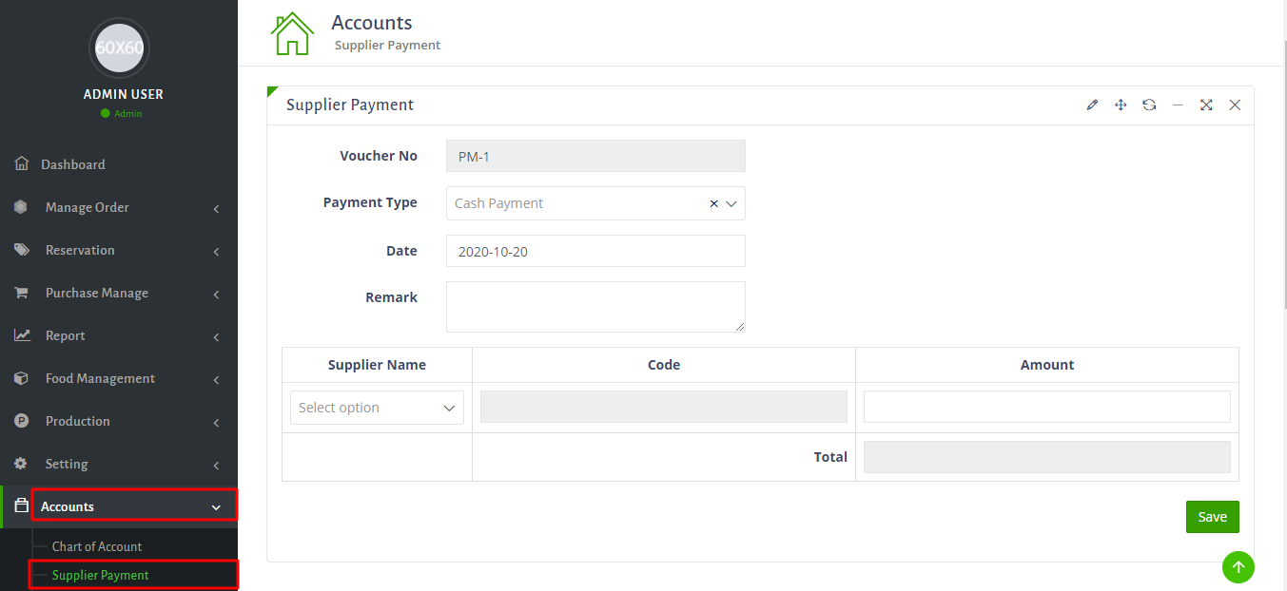This screenshot has width=1287, height=591.
Task: Click the move arrows icon in panel header
Action: click(1121, 105)
